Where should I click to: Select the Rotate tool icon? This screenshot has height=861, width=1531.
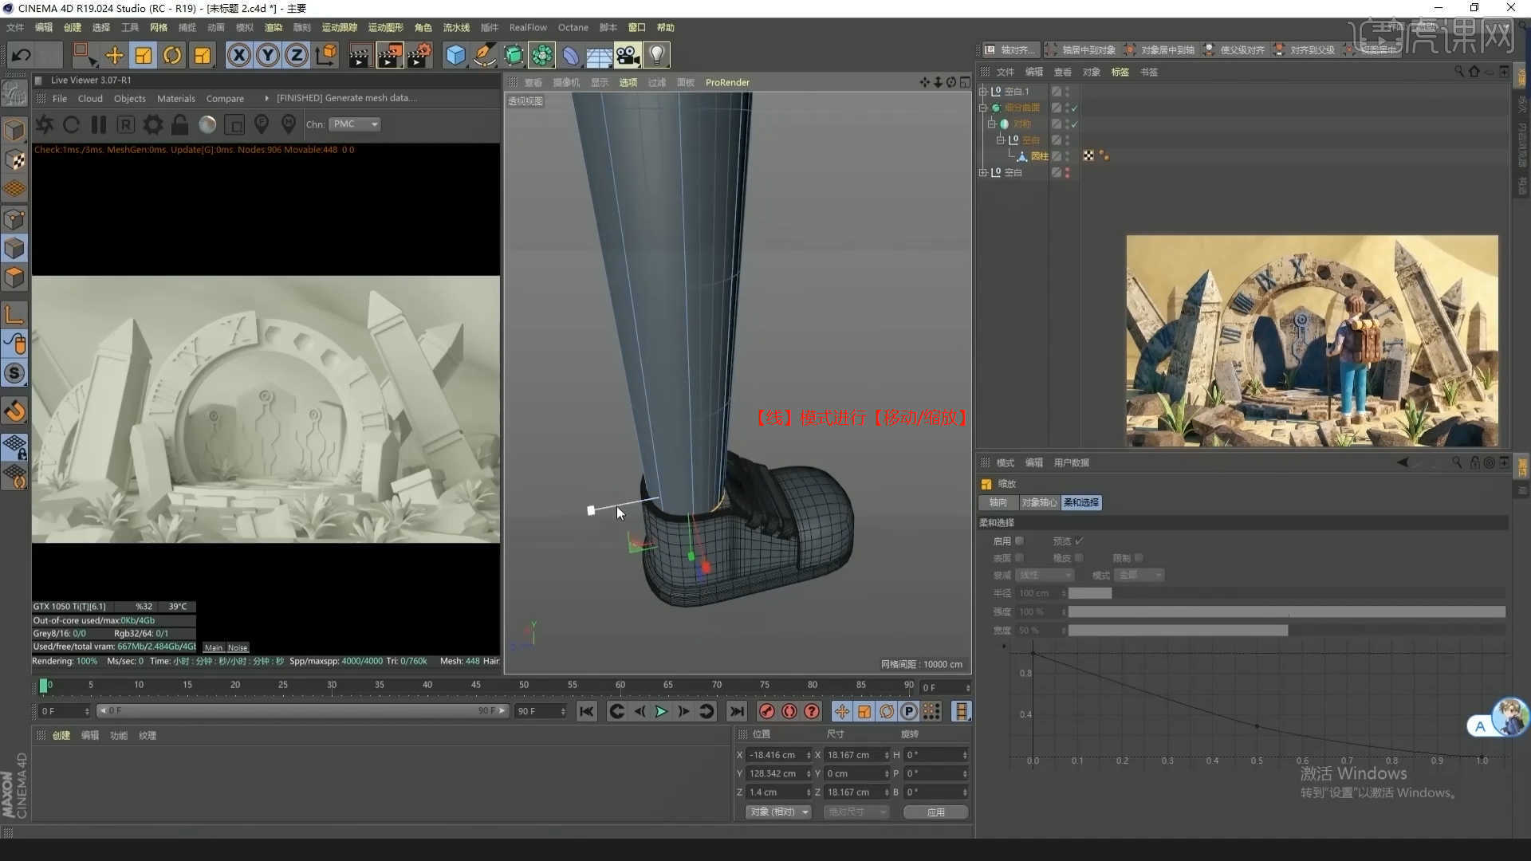click(172, 55)
